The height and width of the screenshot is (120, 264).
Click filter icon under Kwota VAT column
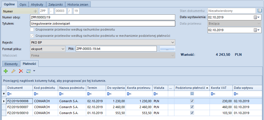pos(213,94)
